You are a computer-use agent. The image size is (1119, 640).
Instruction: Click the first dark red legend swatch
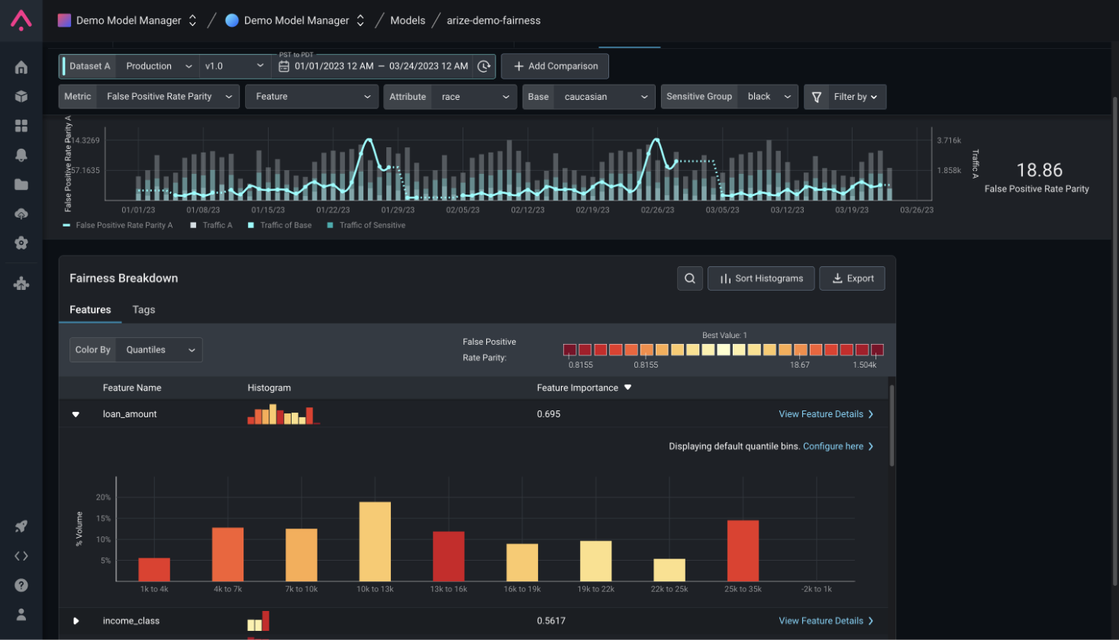click(569, 349)
